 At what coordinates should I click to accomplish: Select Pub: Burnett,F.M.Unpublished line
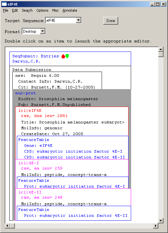tap(54, 105)
